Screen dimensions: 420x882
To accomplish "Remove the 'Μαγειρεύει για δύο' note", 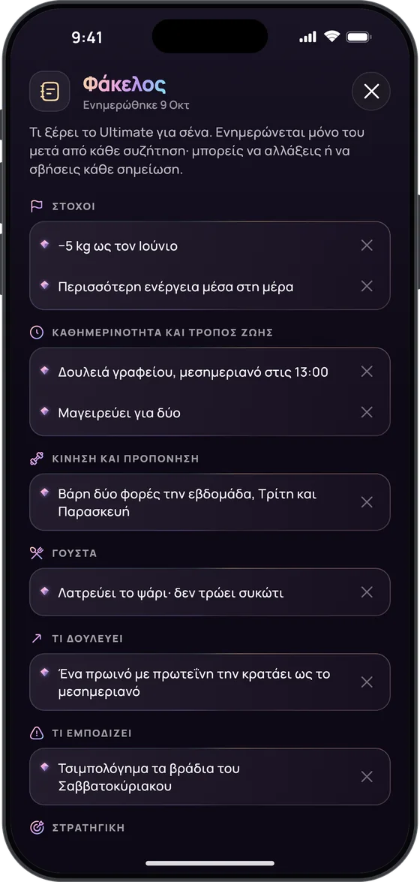I will (367, 412).
